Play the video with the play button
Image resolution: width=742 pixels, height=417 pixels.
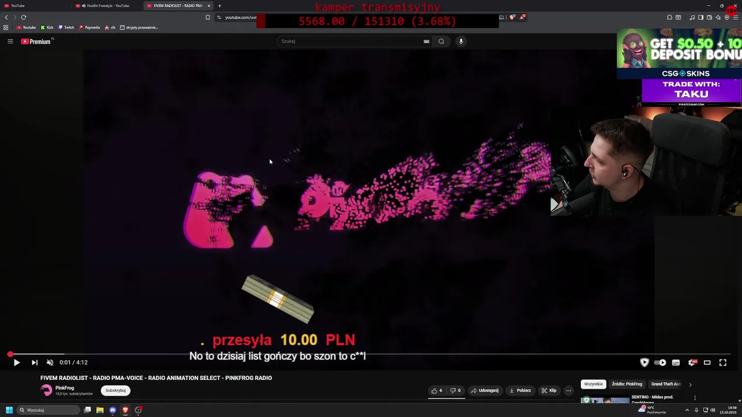[16, 363]
